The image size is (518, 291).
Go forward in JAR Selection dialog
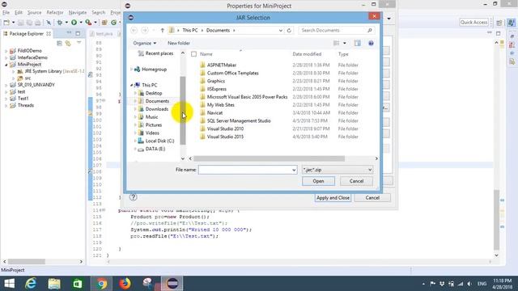pyautogui.click(x=145, y=31)
